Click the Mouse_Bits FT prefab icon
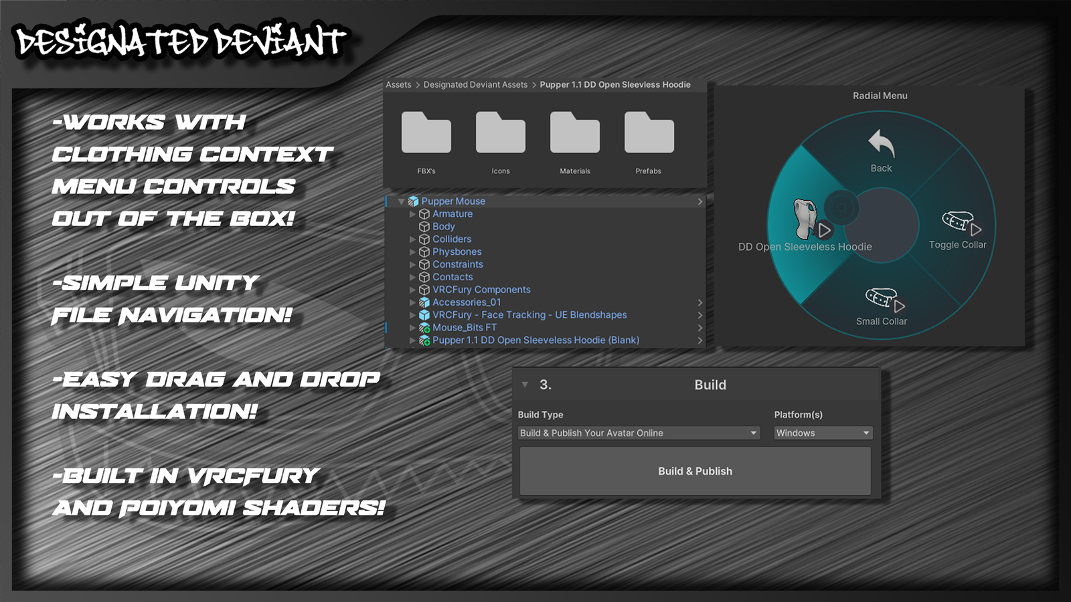1071x602 pixels. click(x=424, y=328)
